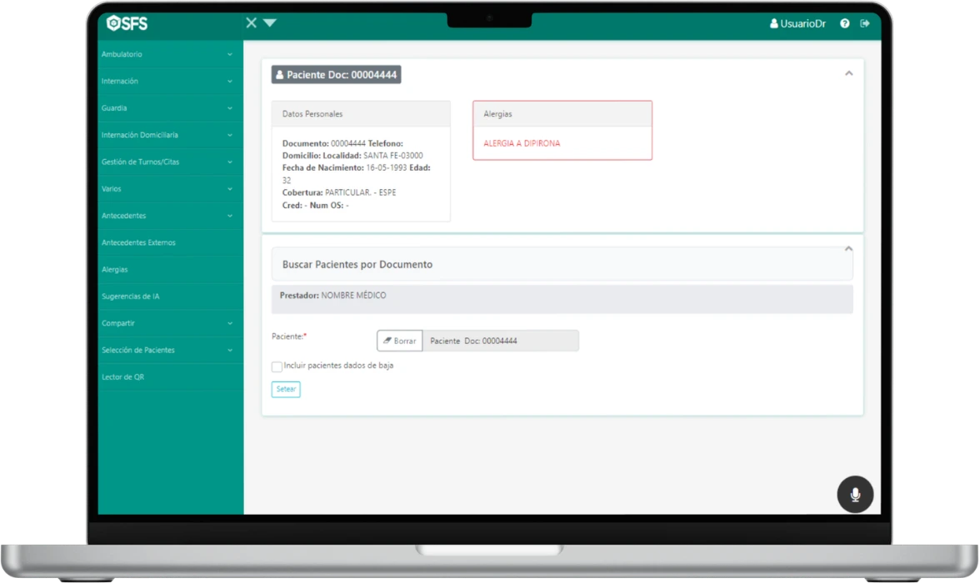
Task: Open Sugerencias de IA
Action: coord(171,296)
